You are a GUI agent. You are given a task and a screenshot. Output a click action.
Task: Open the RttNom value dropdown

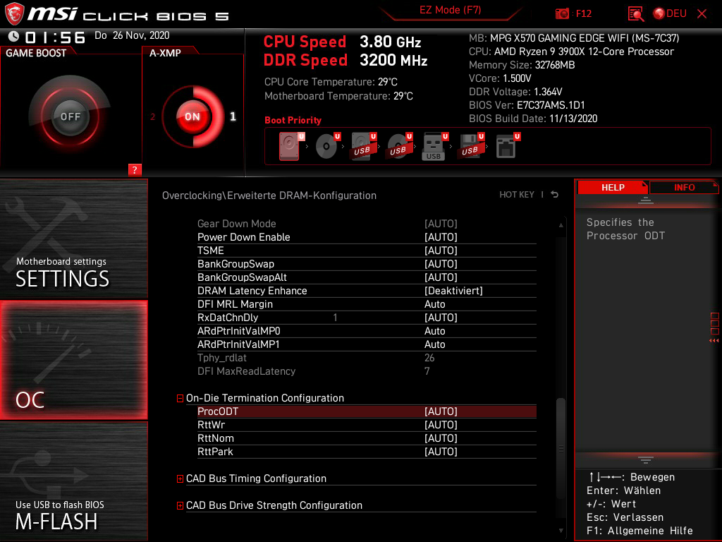tap(441, 438)
